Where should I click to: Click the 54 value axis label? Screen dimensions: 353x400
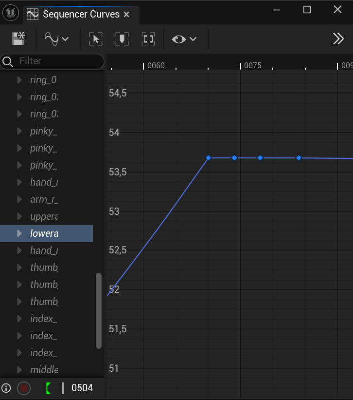click(x=114, y=133)
